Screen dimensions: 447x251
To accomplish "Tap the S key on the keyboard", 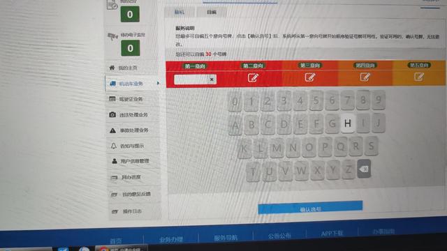I will coord(371,146).
